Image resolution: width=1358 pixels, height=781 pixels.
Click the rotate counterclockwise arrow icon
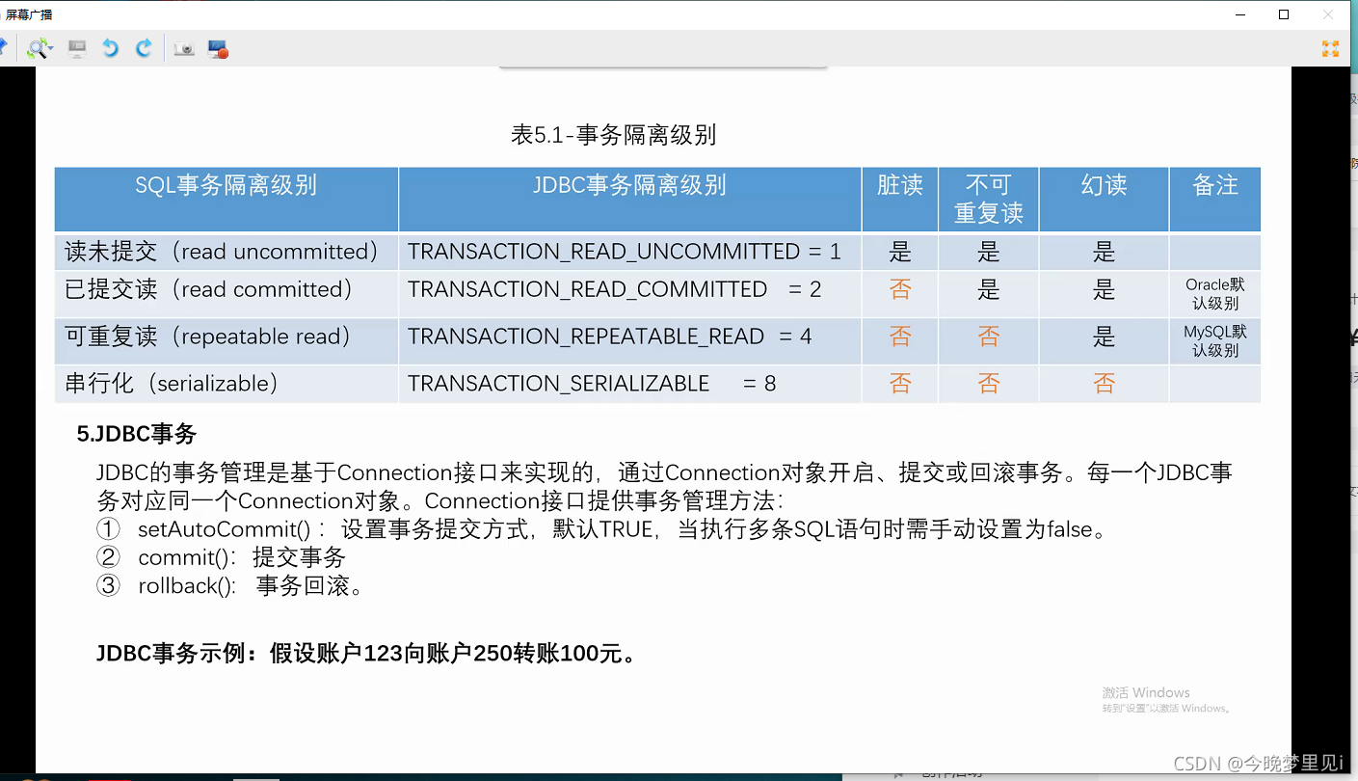(110, 48)
